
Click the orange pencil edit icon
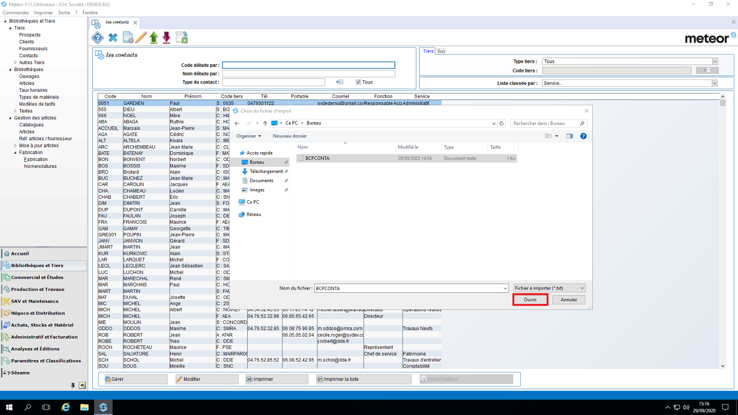[141, 38]
